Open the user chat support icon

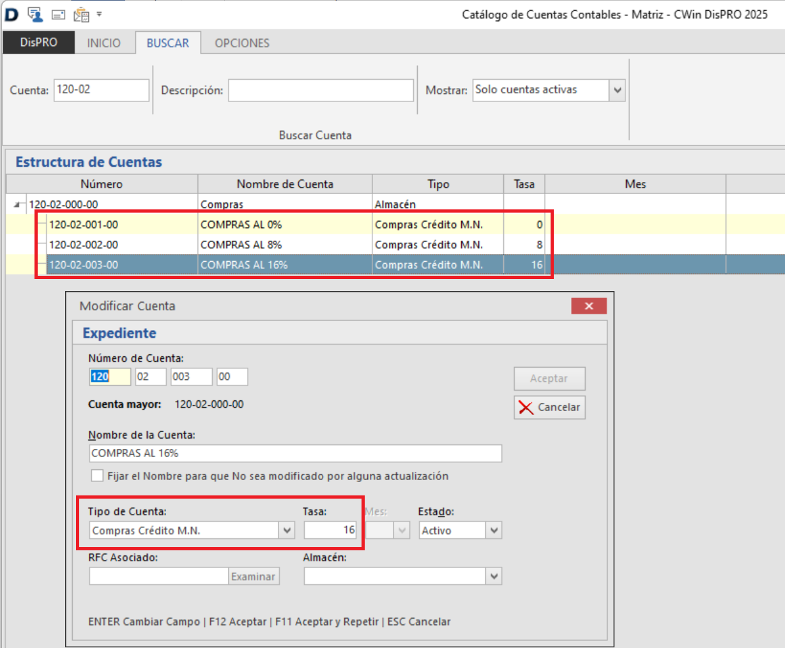35,14
